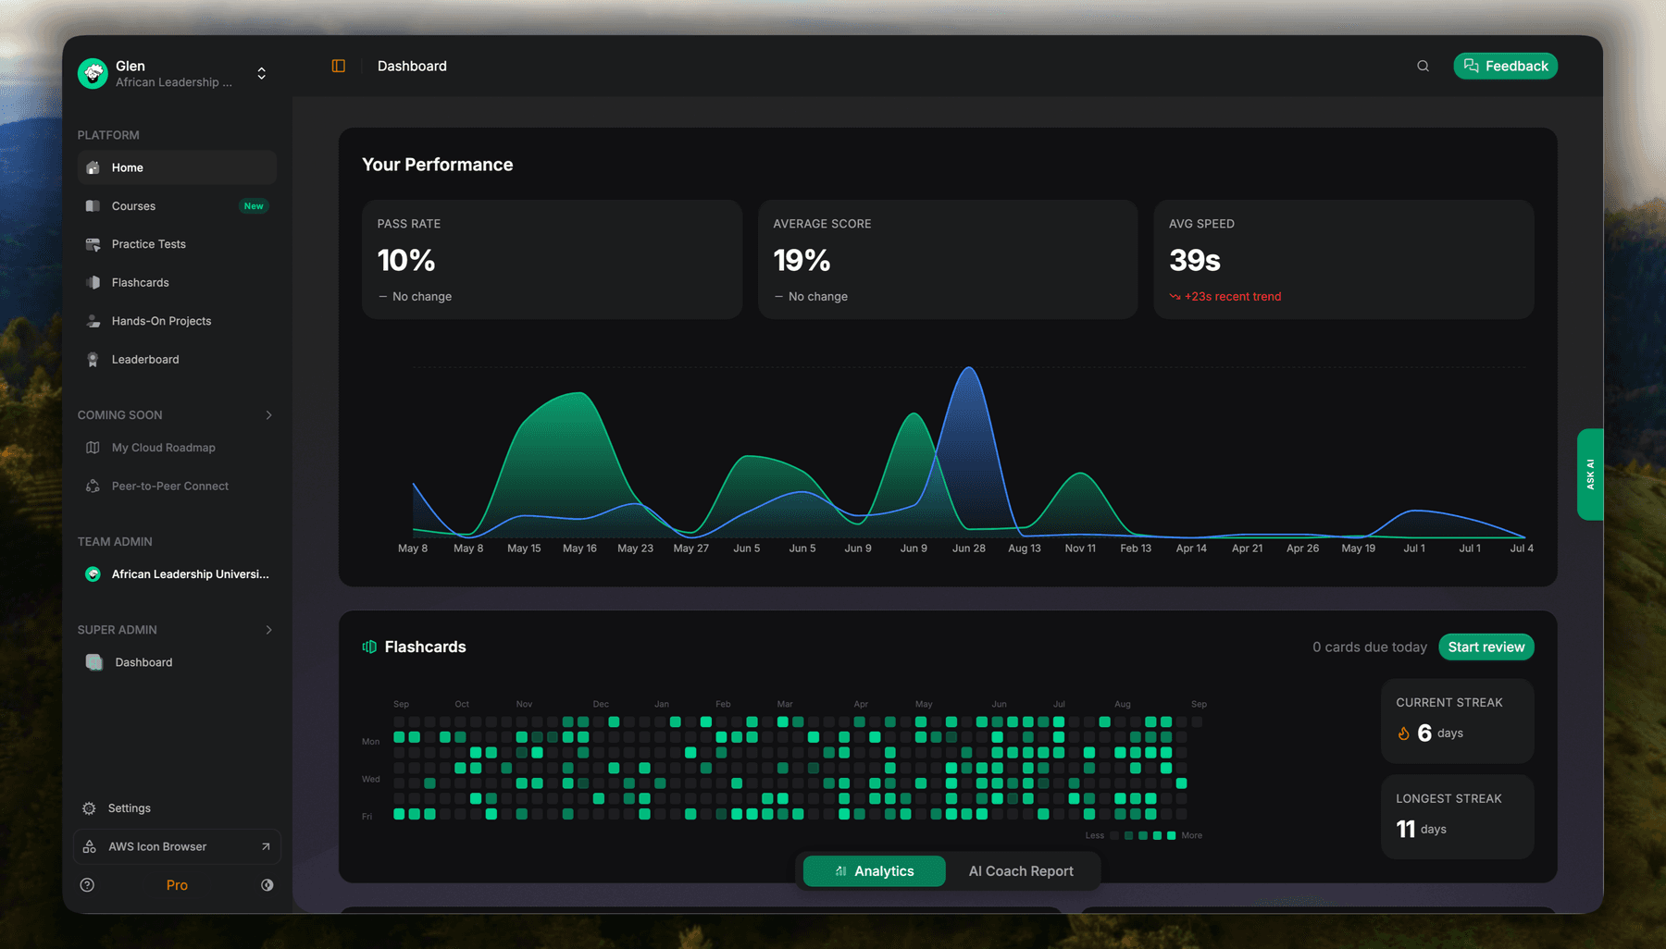Click the Current Streak 6 days card
The width and height of the screenshot is (1666, 949).
pos(1458,721)
